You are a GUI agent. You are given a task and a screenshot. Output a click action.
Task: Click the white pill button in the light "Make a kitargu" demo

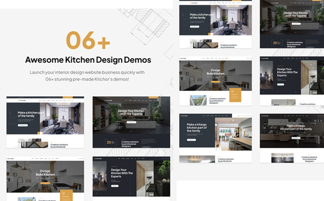pyautogui.click(x=191, y=140)
